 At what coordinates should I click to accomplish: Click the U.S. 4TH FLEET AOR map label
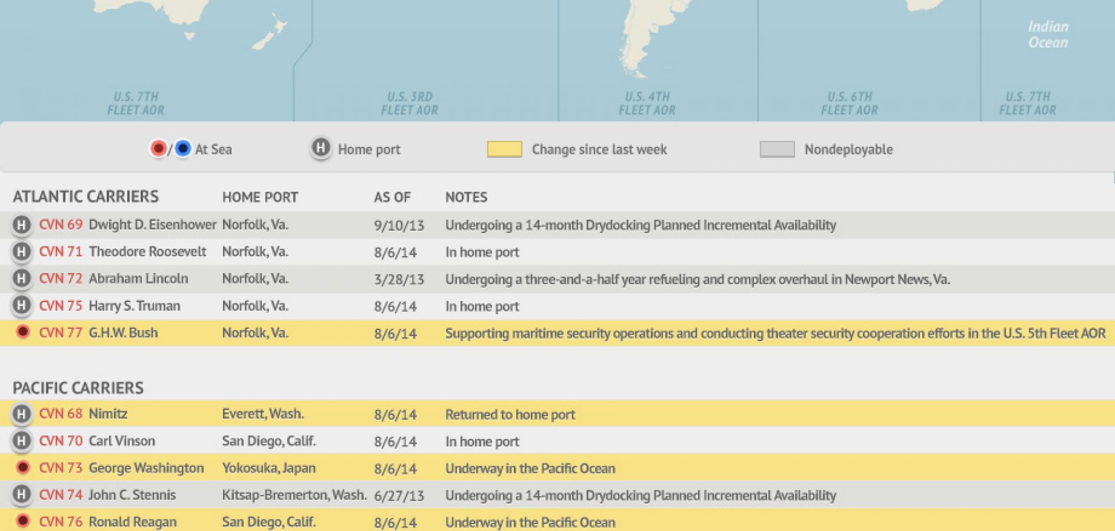(647, 103)
